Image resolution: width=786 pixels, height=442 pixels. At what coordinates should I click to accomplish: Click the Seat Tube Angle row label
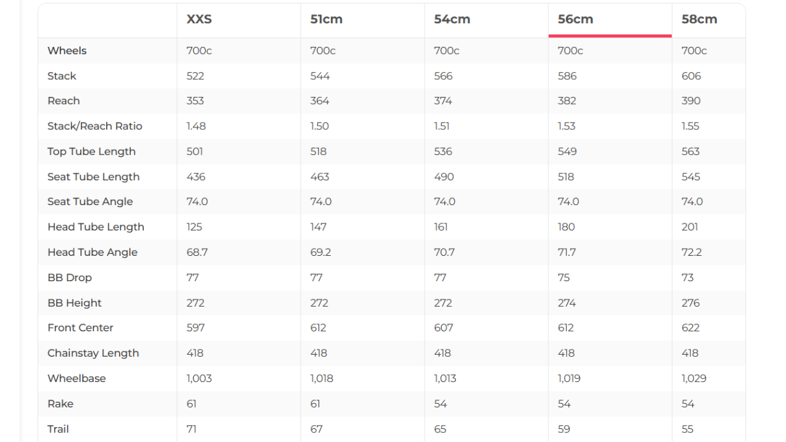pyautogui.click(x=91, y=202)
